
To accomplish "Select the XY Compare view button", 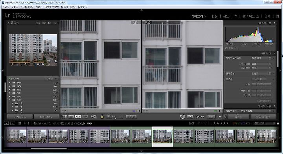I will click(78, 117).
